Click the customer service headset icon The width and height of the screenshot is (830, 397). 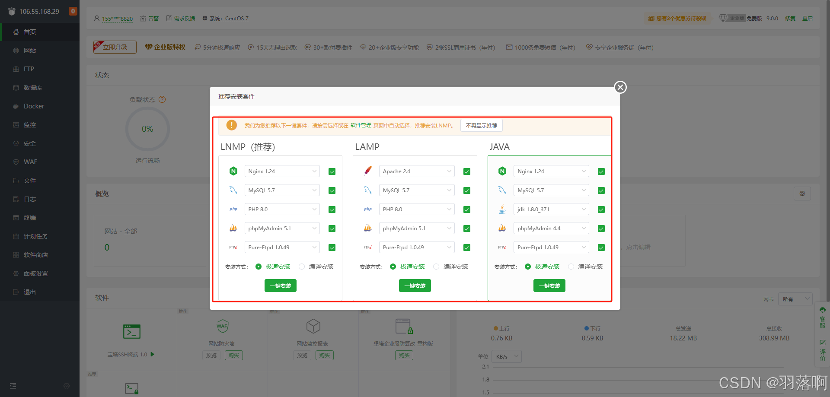[823, 310]
